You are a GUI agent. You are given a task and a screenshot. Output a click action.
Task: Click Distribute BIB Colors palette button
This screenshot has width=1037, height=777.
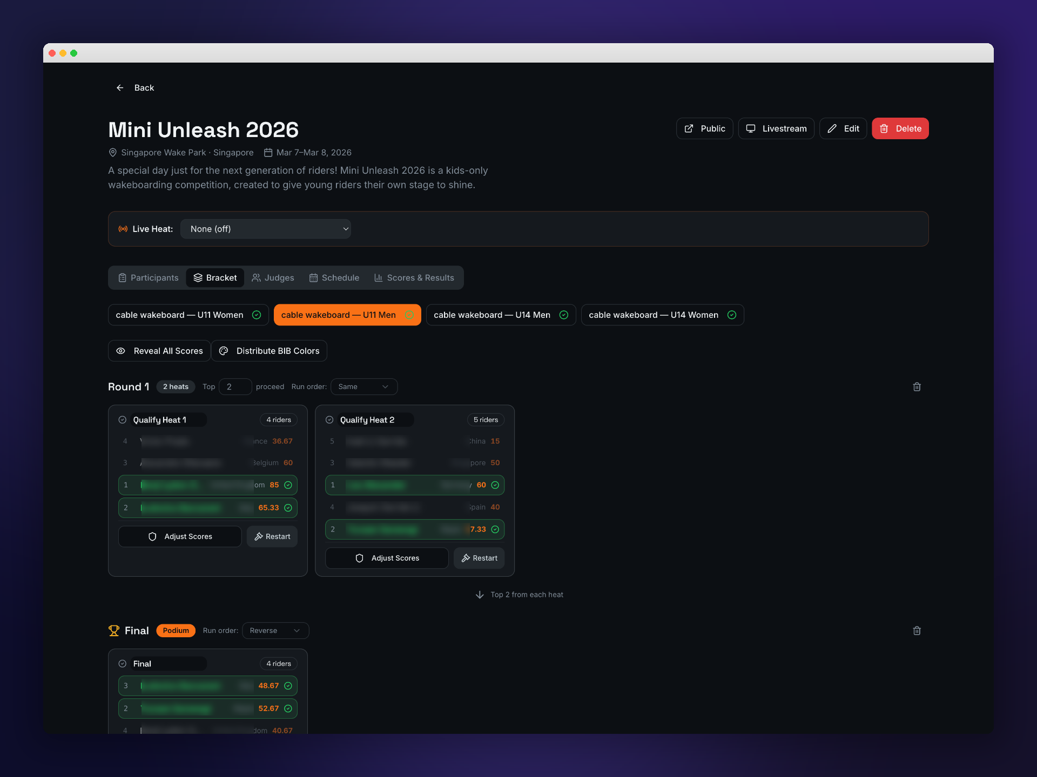coord(269,351)
